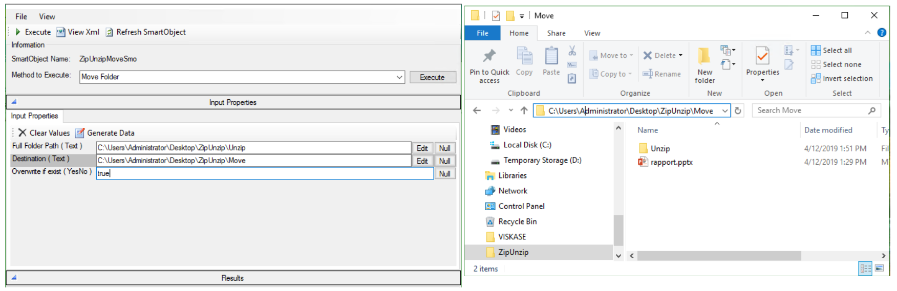
Task: Select ZipUnzip folder in navigation pane
Action: pos(513,252)
